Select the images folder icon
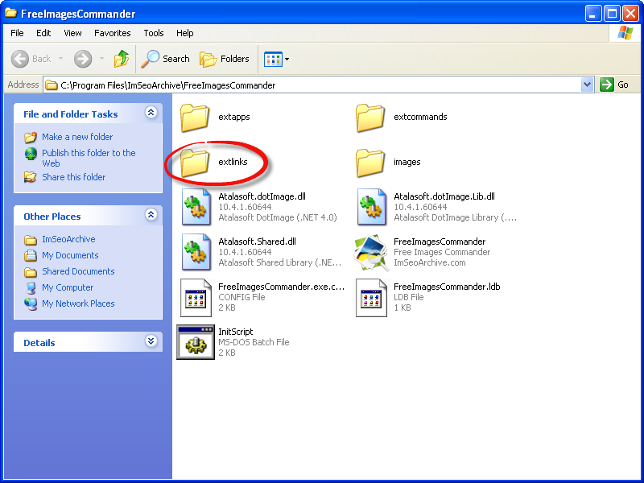The image size is (644, 483). pyautogui.click(x=370, y=163)
